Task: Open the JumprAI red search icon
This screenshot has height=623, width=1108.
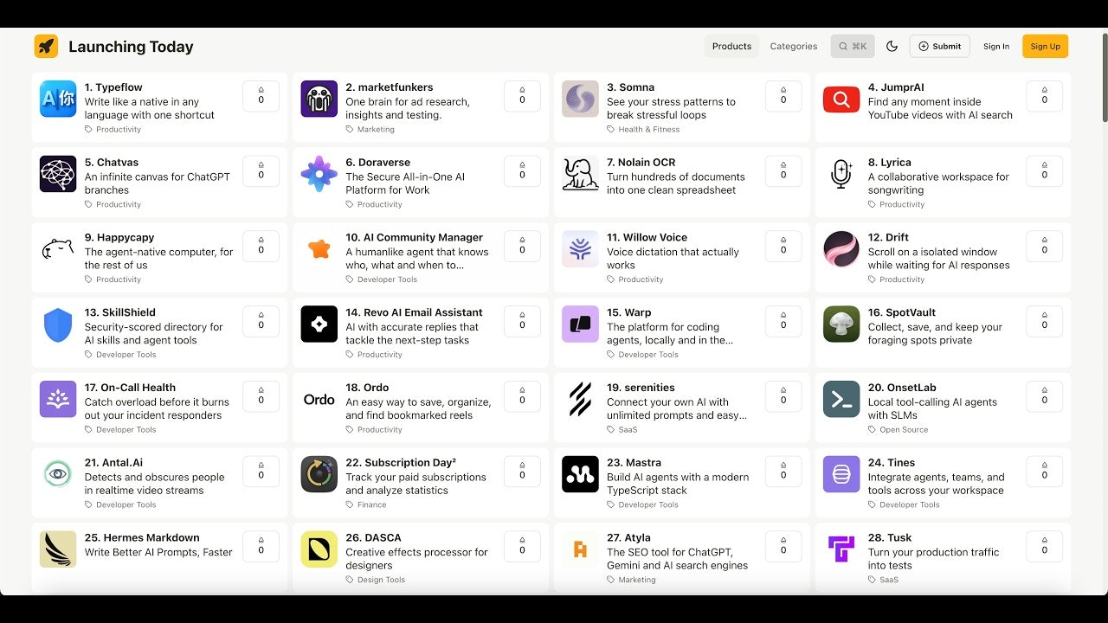Action: tap(841, 99)
